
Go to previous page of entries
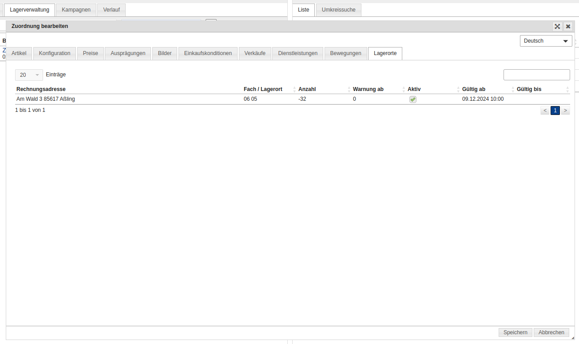(x=545, y=111)
